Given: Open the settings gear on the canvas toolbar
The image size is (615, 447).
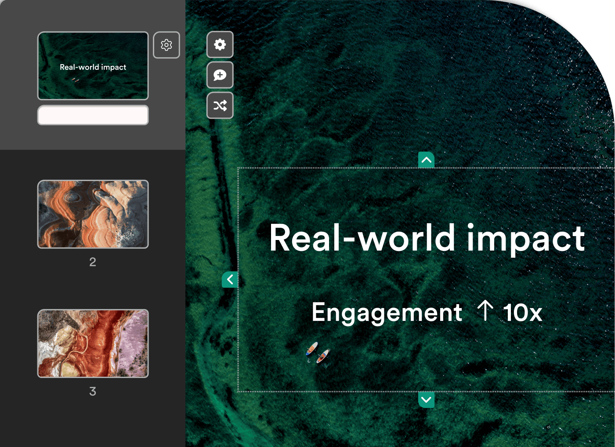Looking at the screenshot, I should [x=220, y=44].
